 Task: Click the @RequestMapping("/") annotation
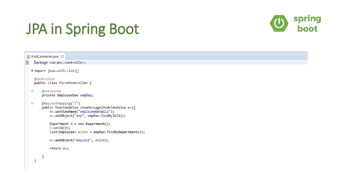(x=61, y=103)
